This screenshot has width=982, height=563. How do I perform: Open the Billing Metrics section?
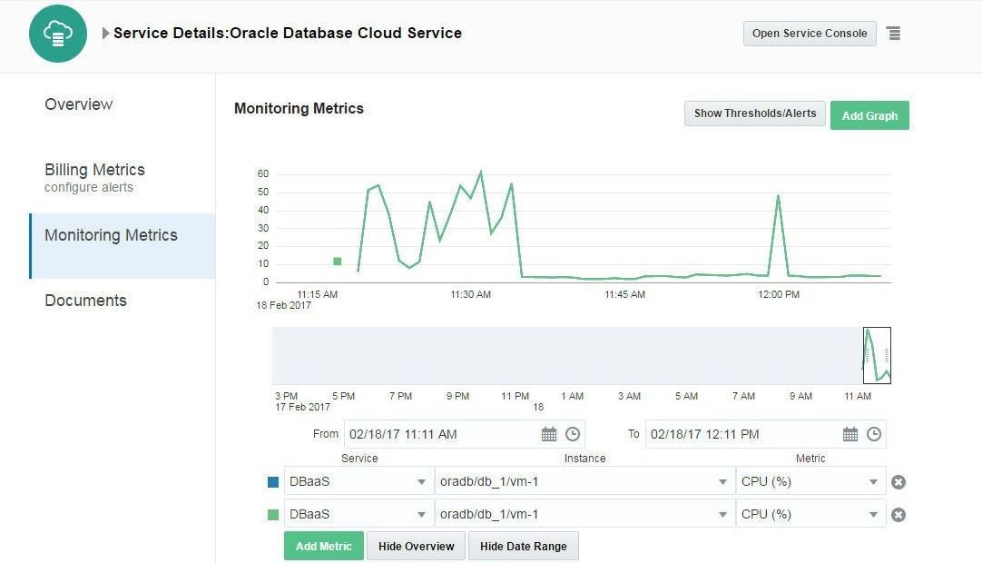click(94, 170)
